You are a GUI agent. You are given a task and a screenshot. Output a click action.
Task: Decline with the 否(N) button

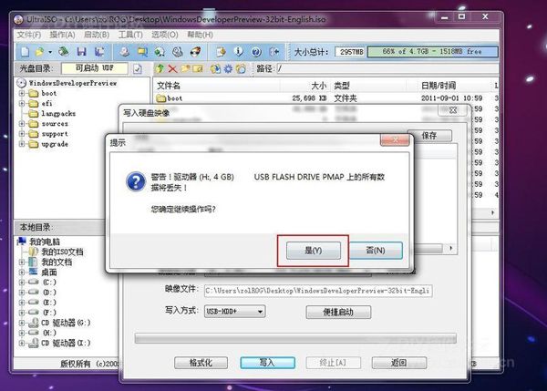(376, 251)
